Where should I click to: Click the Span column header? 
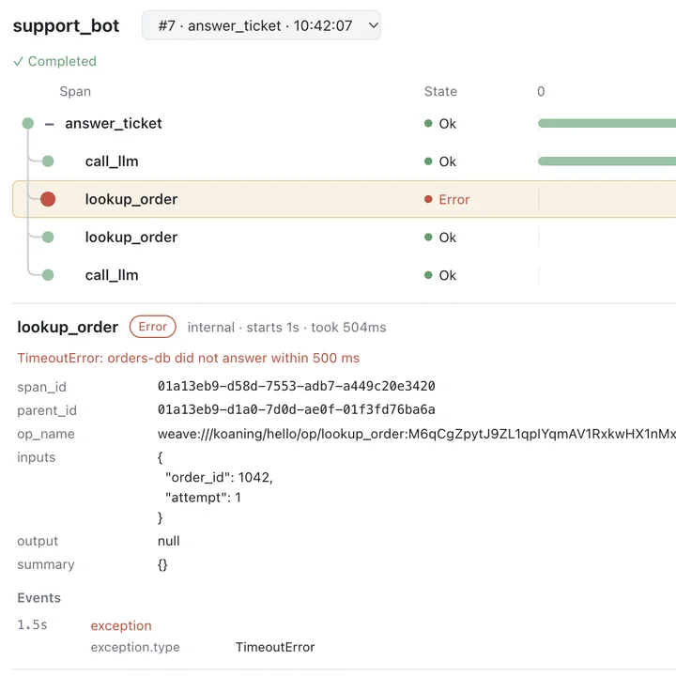75,91
